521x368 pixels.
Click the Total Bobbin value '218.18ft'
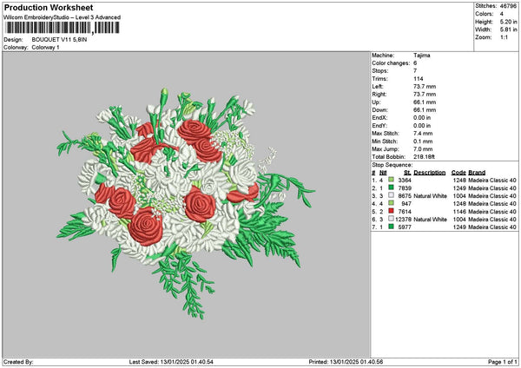click(x=424, y=157)
